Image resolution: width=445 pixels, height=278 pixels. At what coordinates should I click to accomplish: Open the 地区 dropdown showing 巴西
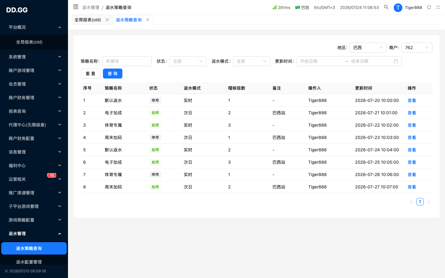368,48
